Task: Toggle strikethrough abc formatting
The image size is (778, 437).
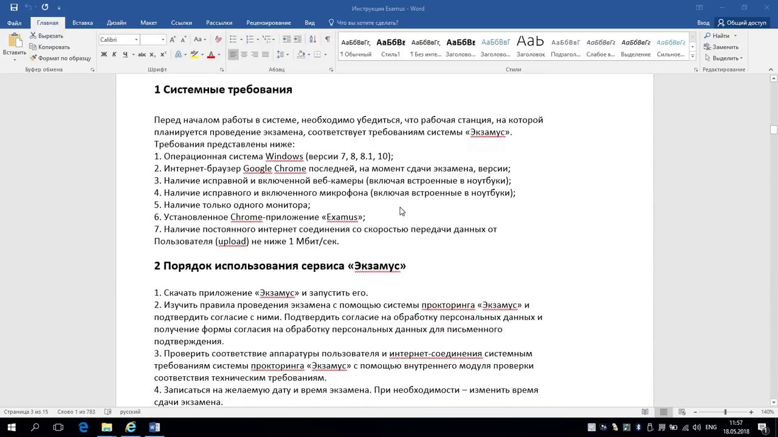Action: pos(142,55)
